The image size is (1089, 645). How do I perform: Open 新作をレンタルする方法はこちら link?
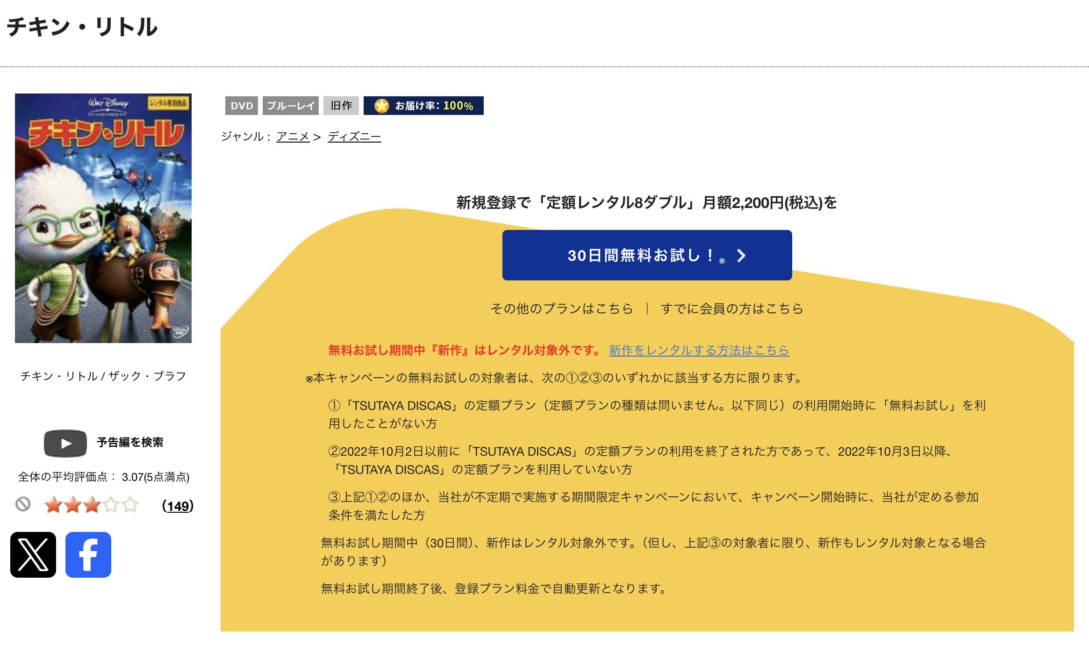[x=699, y=350]
